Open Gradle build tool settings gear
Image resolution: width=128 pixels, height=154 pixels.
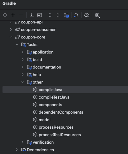(x=97, y=15)
